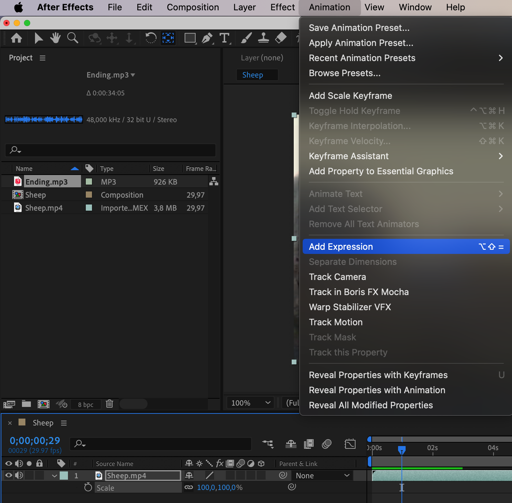The height and width of the screenshot is (503, 512).
Task: Click the label color swatch of Ending.mp3
Action: click(89, 182)
